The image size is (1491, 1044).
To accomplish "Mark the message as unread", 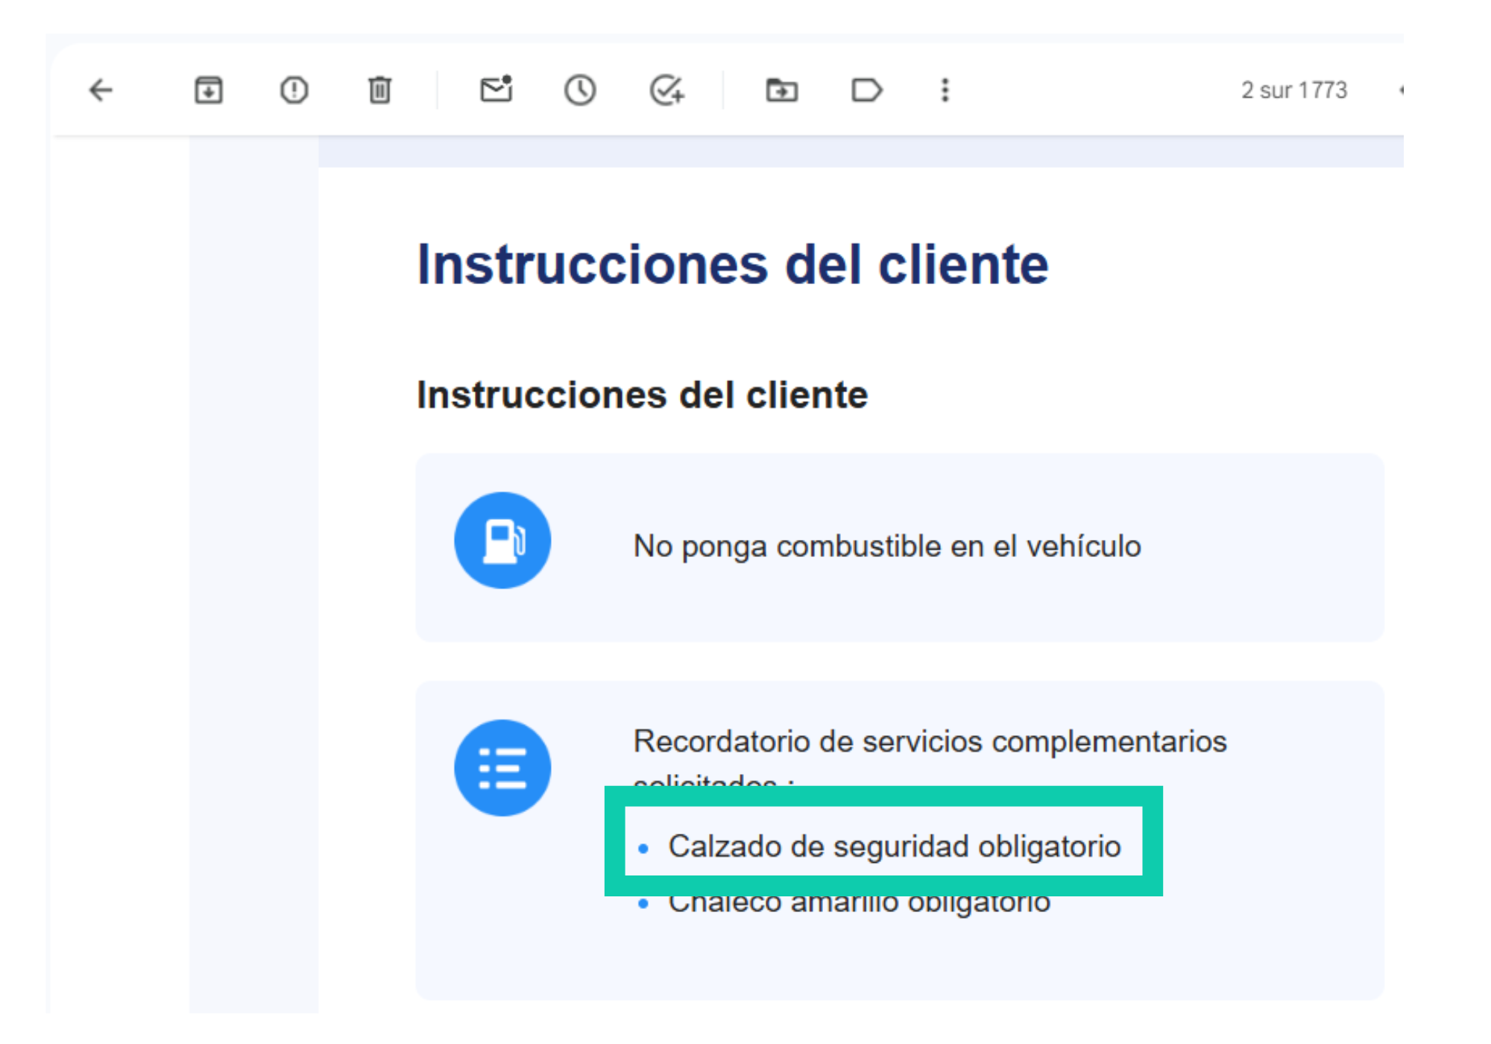I will [496, 89].
